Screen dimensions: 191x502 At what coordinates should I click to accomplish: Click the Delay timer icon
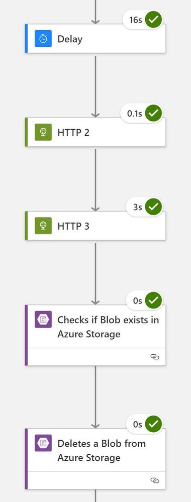[x=43, y=39]
